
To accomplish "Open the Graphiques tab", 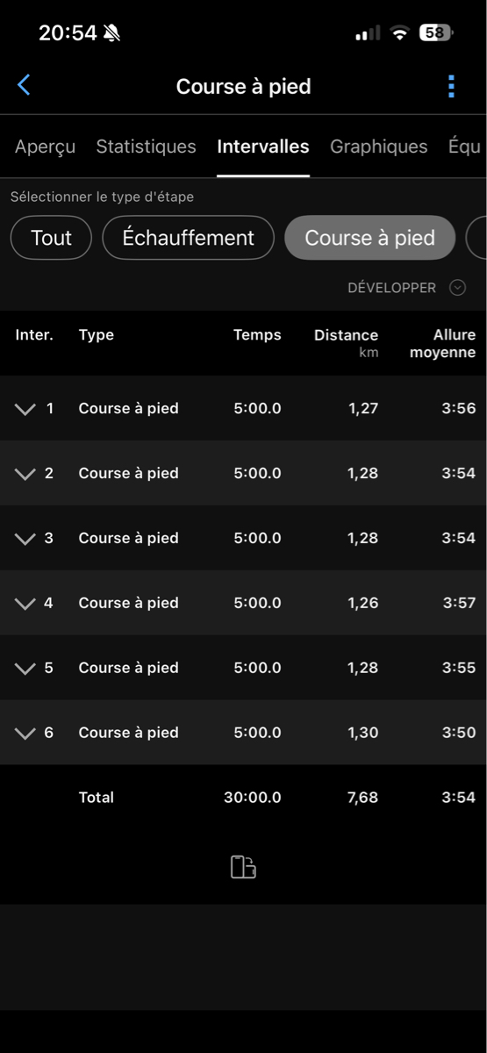I will coord(378,147).
